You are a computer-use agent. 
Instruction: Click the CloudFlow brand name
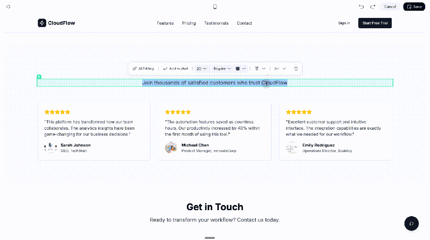tap(61, 23)
